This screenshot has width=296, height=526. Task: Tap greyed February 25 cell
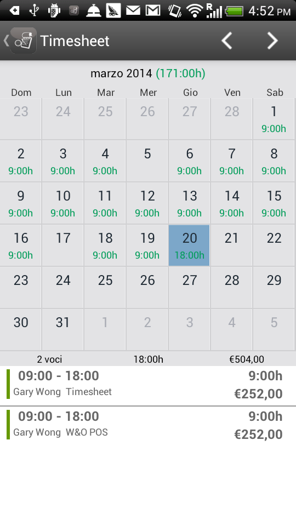coord(105,119)
